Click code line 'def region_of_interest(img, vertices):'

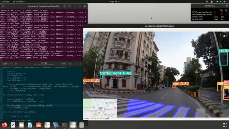23,95
